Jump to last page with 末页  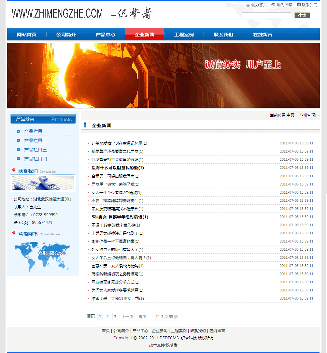(x=142, y=316)
